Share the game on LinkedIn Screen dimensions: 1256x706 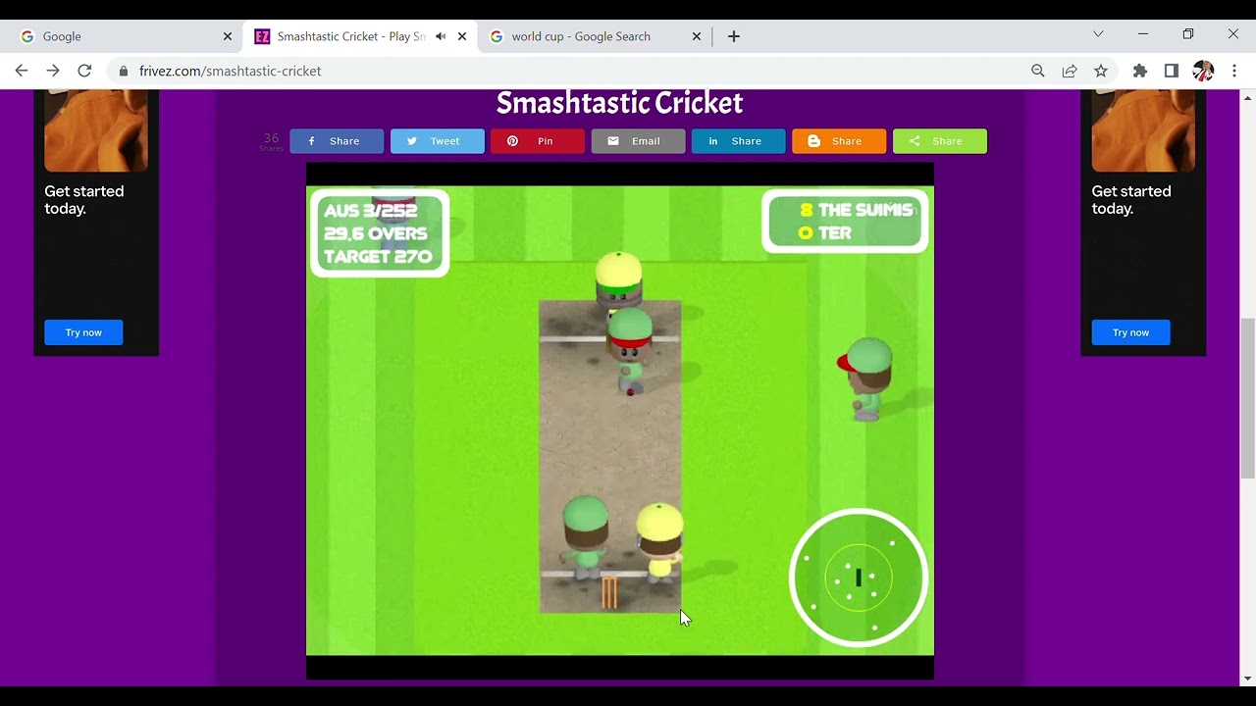[x=739, y=141]
